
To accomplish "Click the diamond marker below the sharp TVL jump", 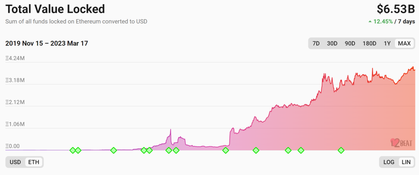I will click(226, 151).
